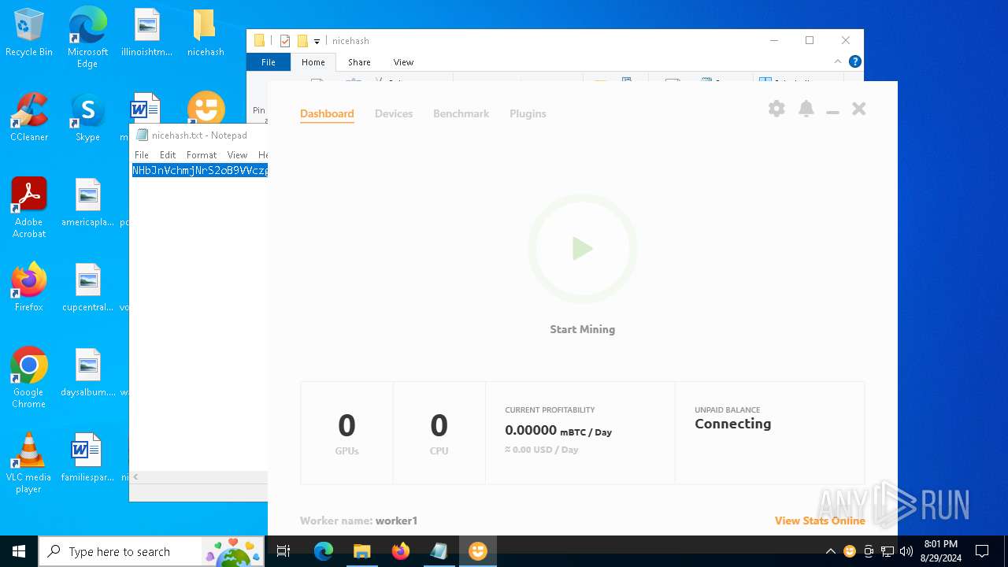The width and height of the screenshot is (1008, 567).
Task: Open the Action Center notifications icon
Action: pyautogui.click(x=982, y=551)
